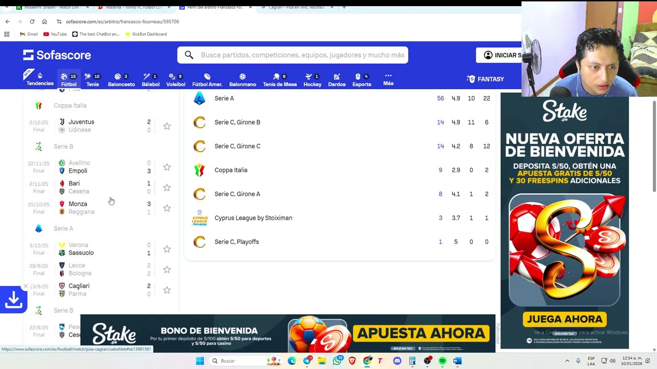
Task: Favorite the Verona vs Sassuolo match star
Action: 167,249
